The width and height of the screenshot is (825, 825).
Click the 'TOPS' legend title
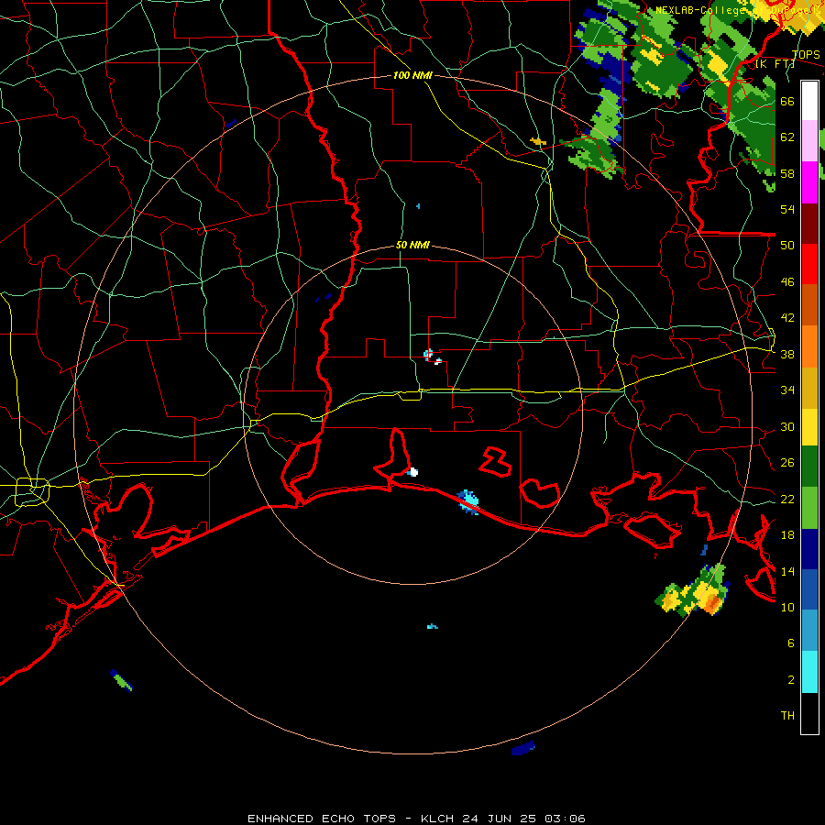click(x=806, y=54)
